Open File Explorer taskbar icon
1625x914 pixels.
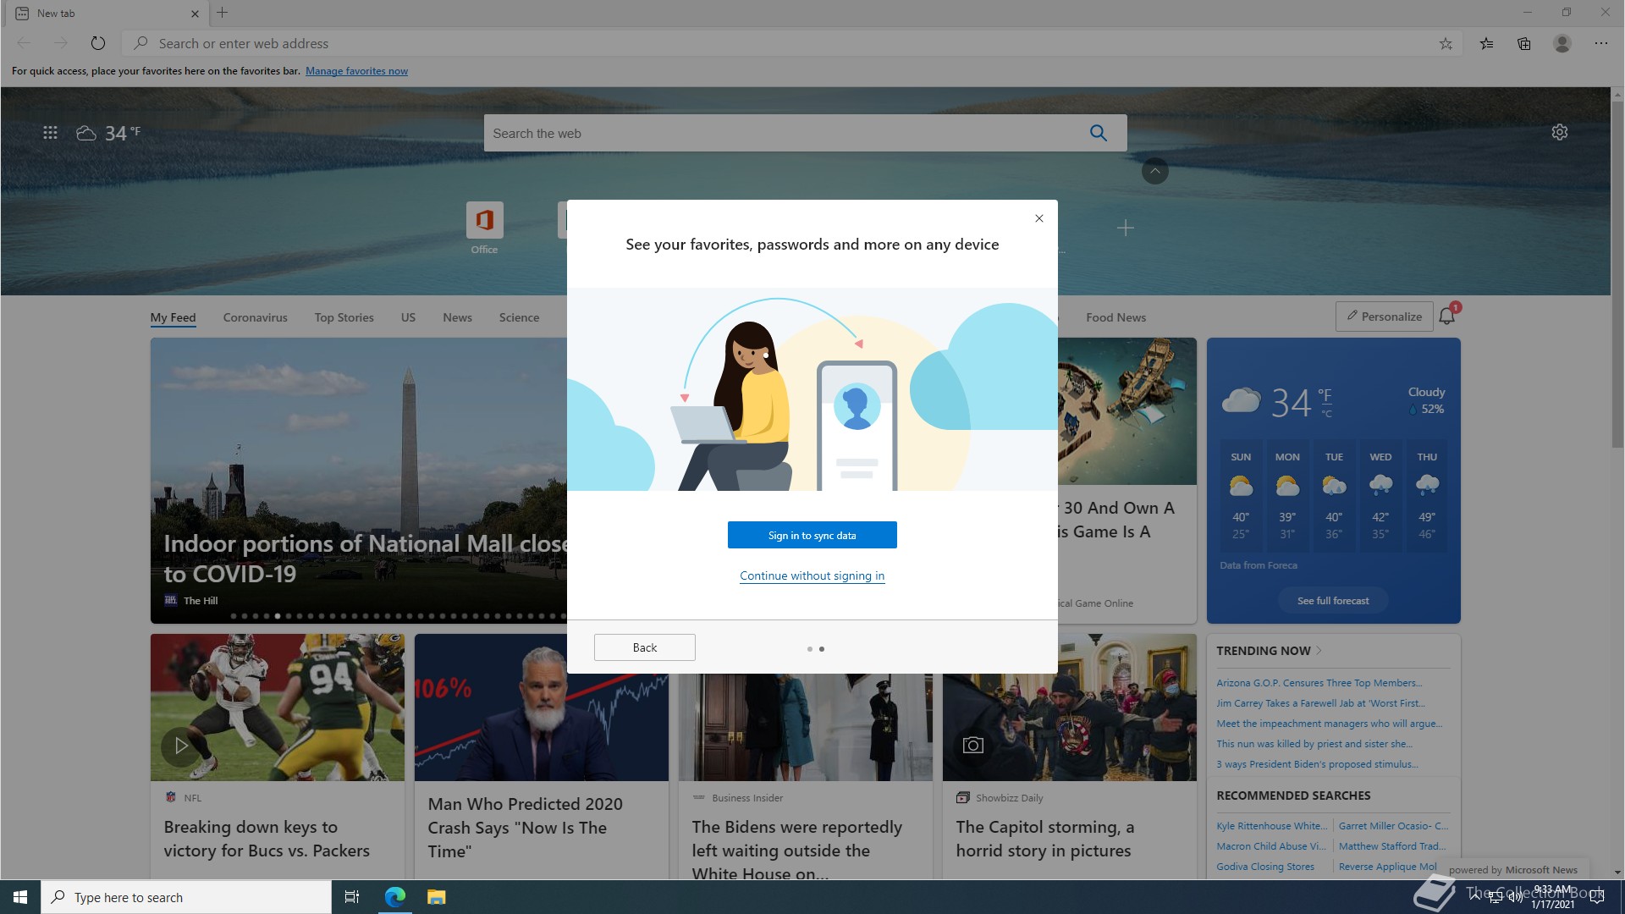[x=436, y=897]
